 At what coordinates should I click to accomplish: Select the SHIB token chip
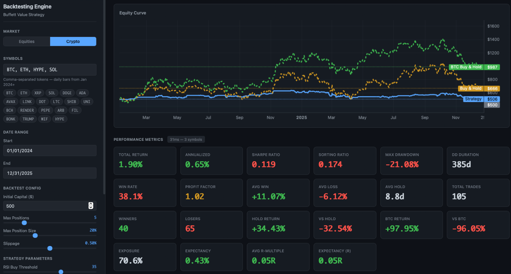click(72, 102)
